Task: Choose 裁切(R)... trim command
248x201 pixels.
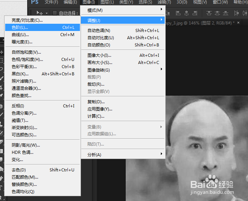Action: click(123, 84)
